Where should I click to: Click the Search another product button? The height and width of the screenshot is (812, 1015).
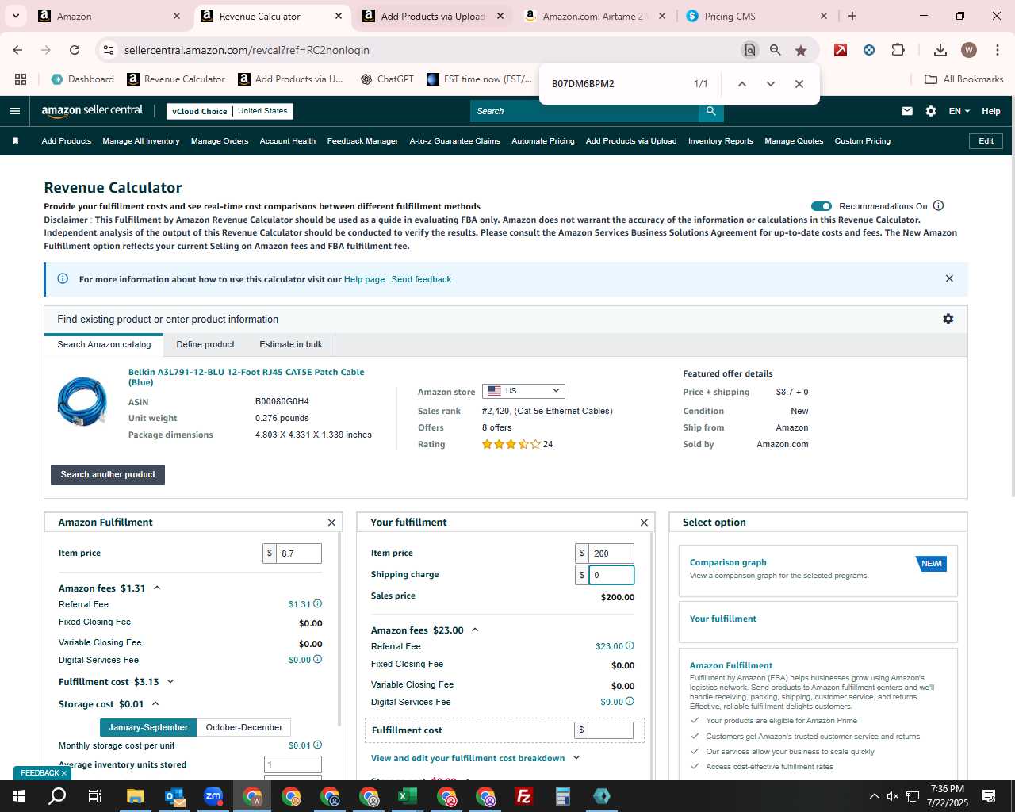tap(108, 474)
